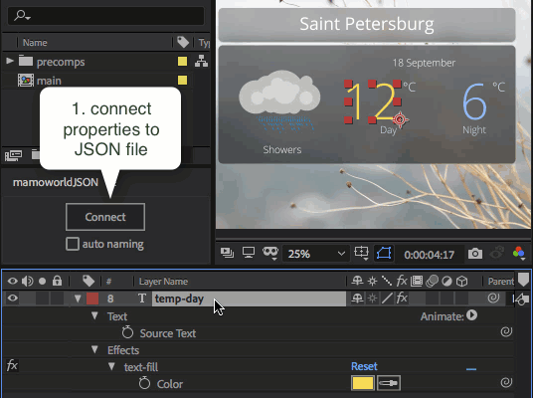Collapse the Effects property group
Screen dimensions: 533x398
coord(94,349)
